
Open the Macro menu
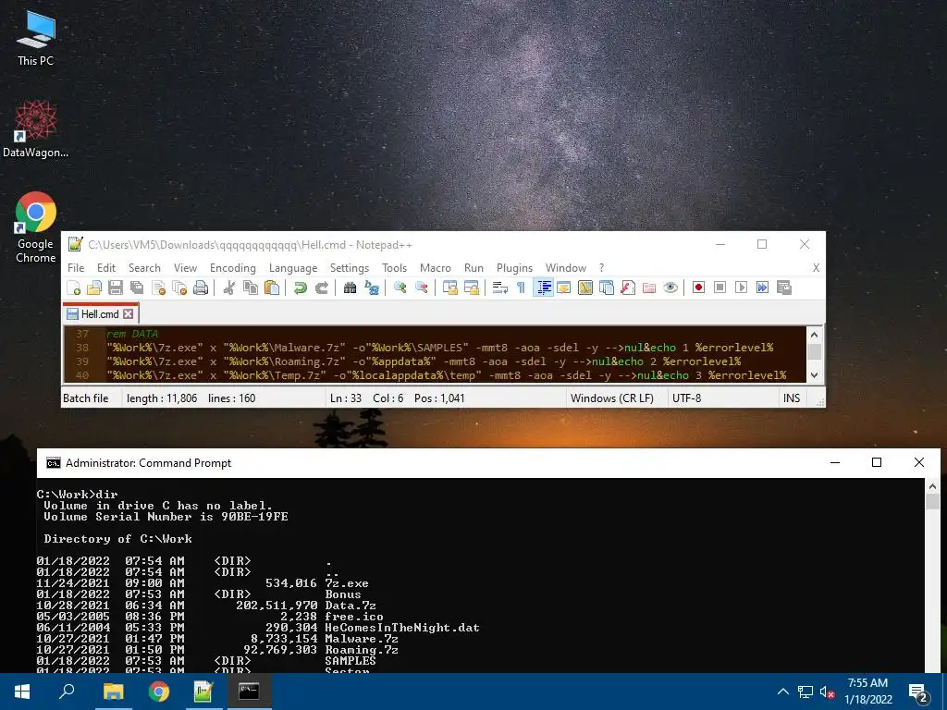(436, 268)
